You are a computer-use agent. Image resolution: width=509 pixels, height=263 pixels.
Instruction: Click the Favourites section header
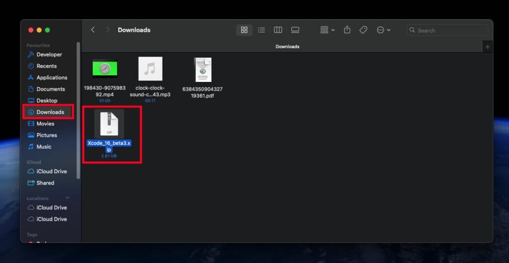[x=38, y=45]
